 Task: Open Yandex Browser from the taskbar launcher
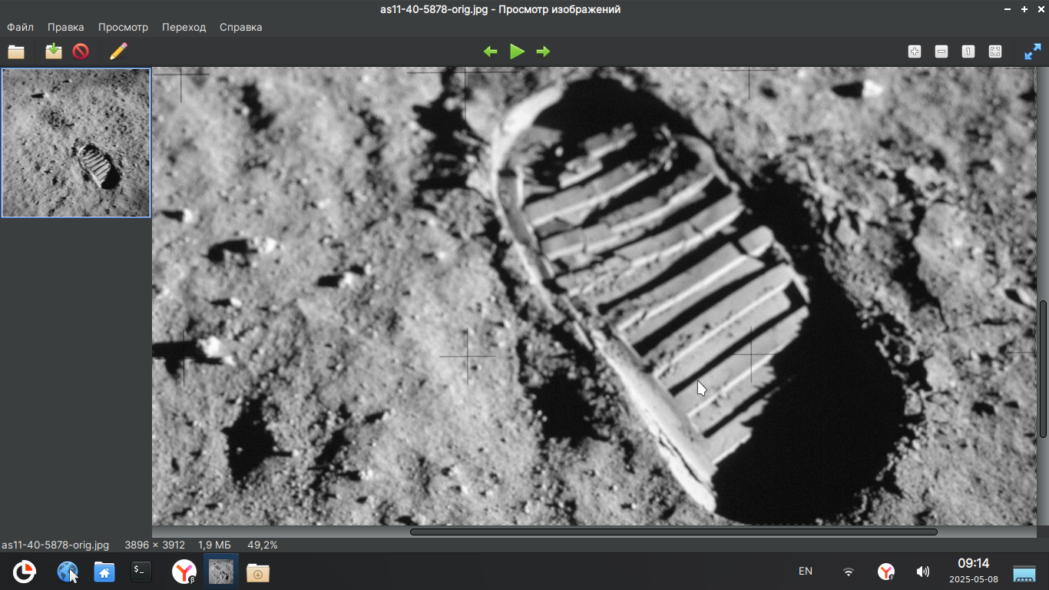pos(184,572)
